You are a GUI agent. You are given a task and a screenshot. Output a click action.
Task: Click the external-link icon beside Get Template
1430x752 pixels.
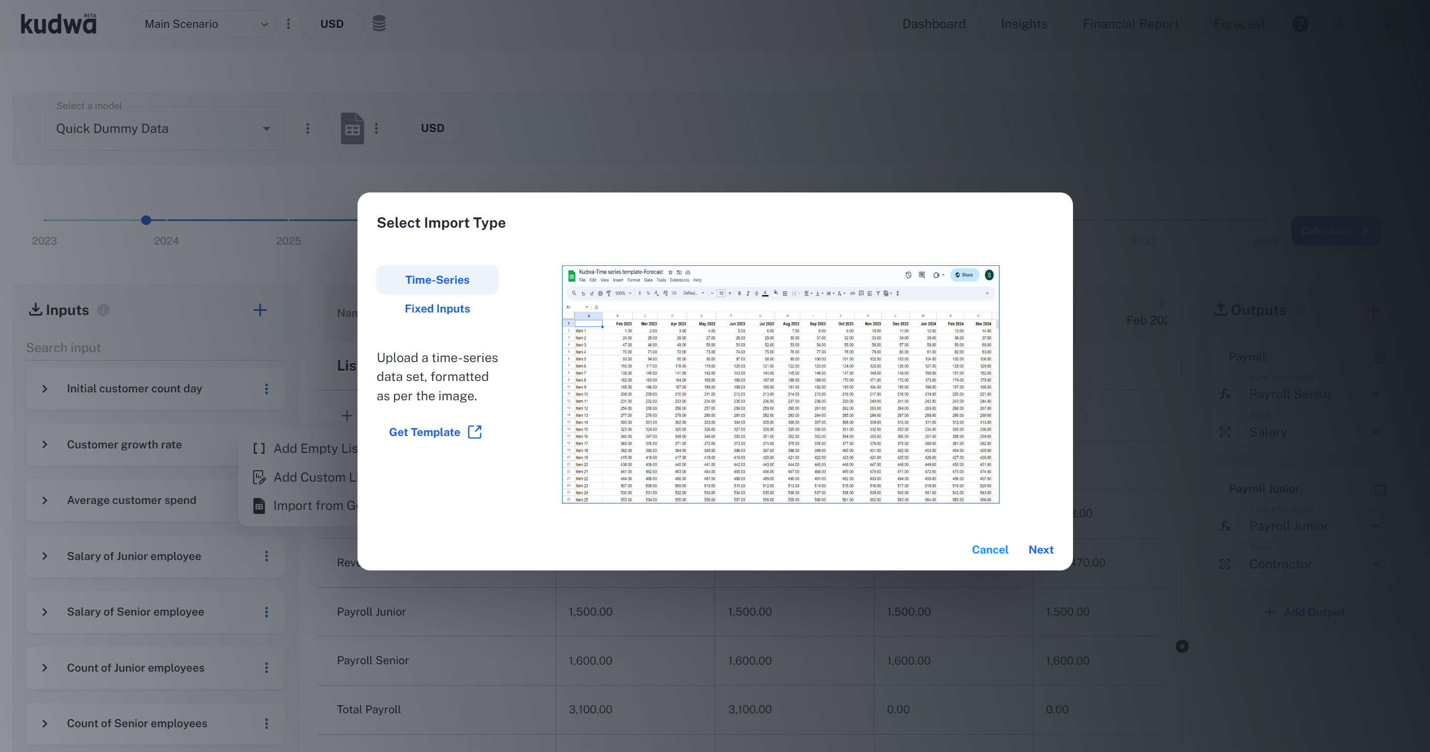pos(475,432)
